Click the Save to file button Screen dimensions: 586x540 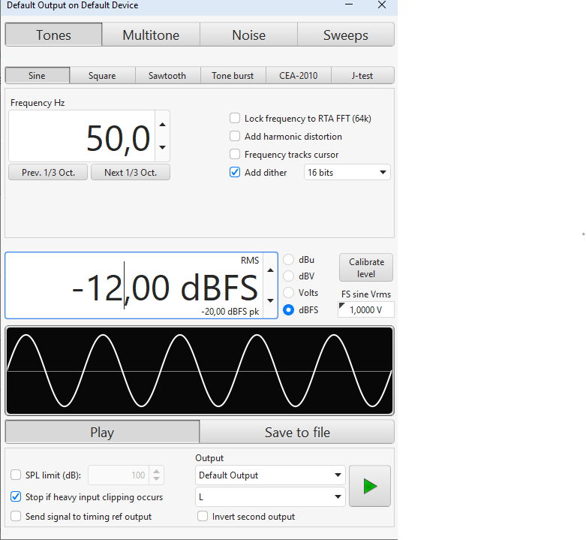point(297,433)
